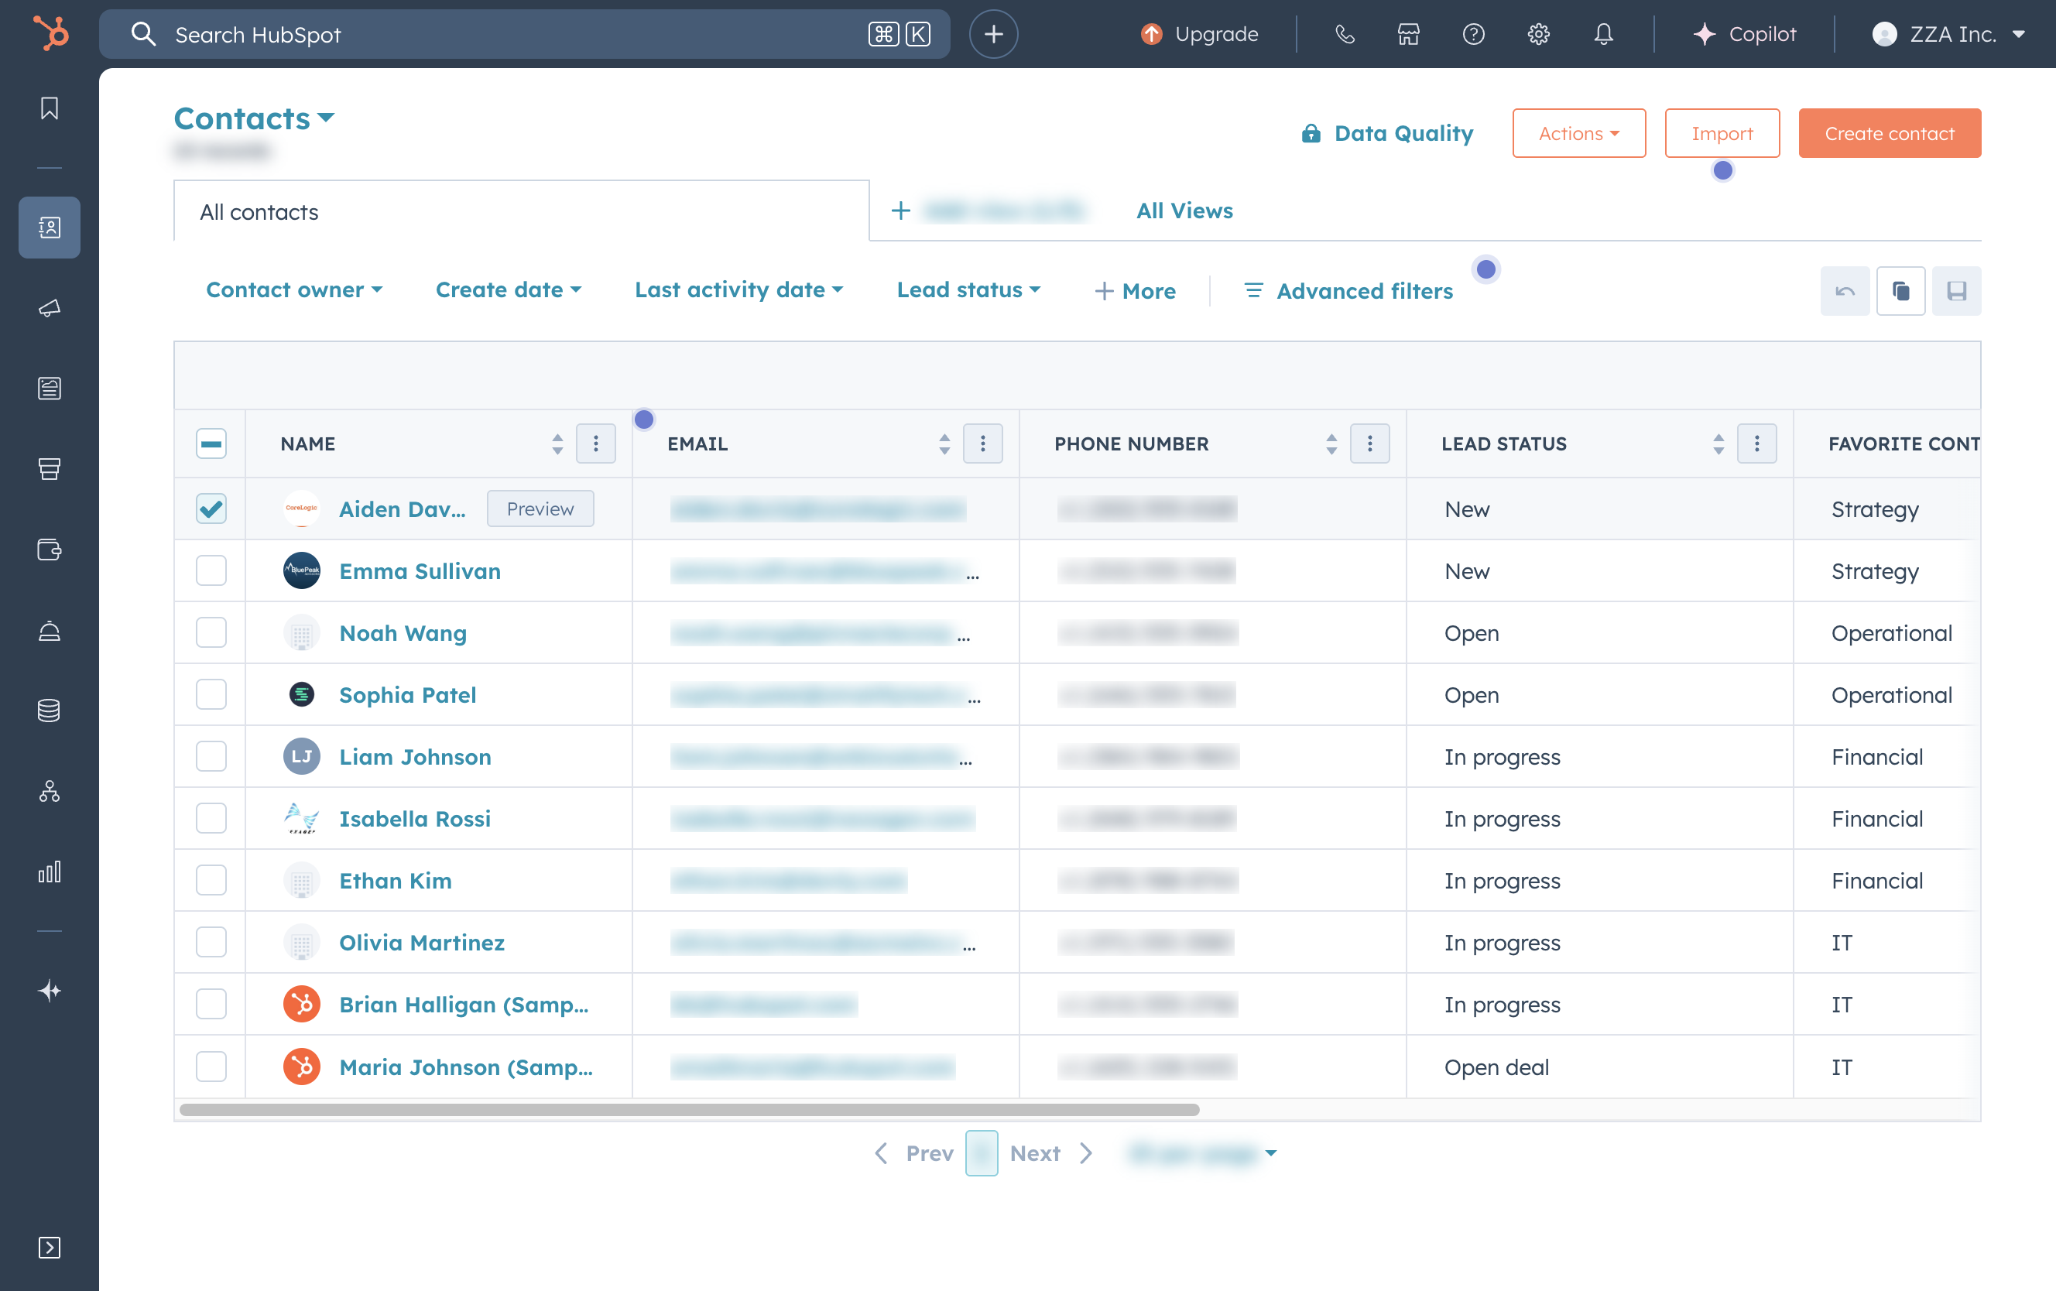The height and width of the screenshot is (1291, 2056).
Task: Open the Lead status filter
Action: [x=969, y=290]
